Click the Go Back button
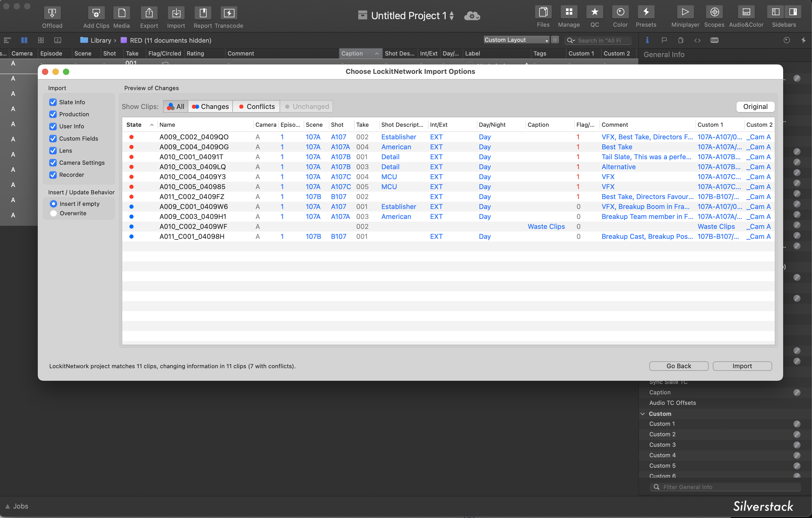 tap(679, 366)
